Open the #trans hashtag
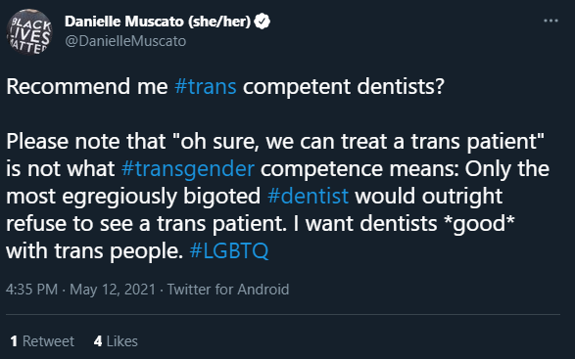 206,86
